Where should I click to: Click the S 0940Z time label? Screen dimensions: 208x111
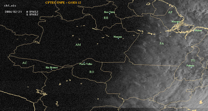[x=32, y=14]
